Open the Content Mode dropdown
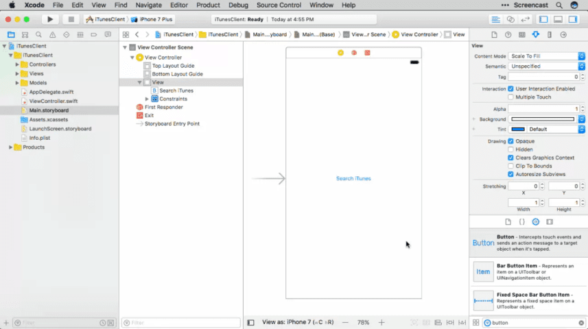Viewport: 588px width, 329px height. (x=546, y=56)
